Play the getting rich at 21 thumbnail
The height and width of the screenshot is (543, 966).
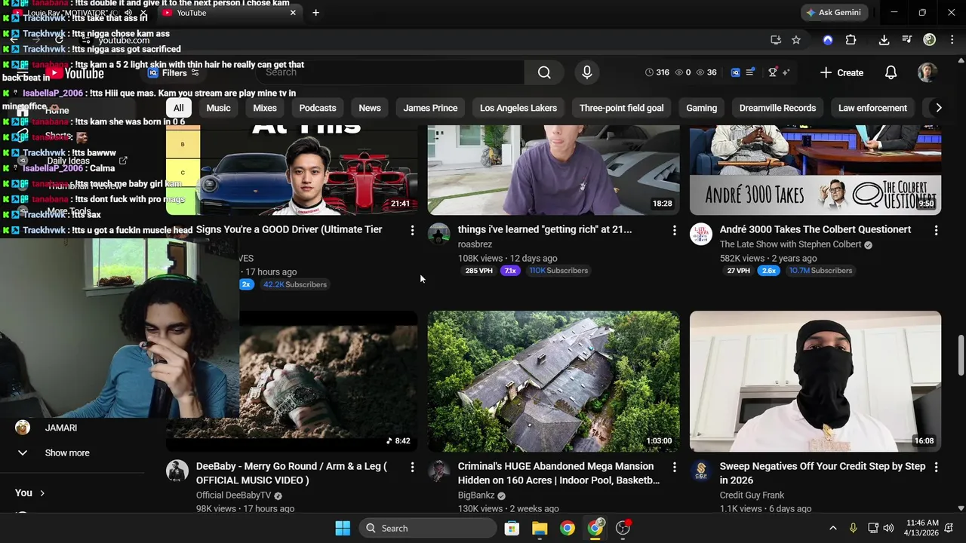point(553,170)
